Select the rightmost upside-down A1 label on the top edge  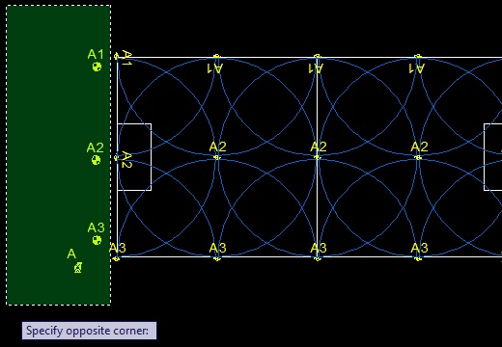point(416,68)
